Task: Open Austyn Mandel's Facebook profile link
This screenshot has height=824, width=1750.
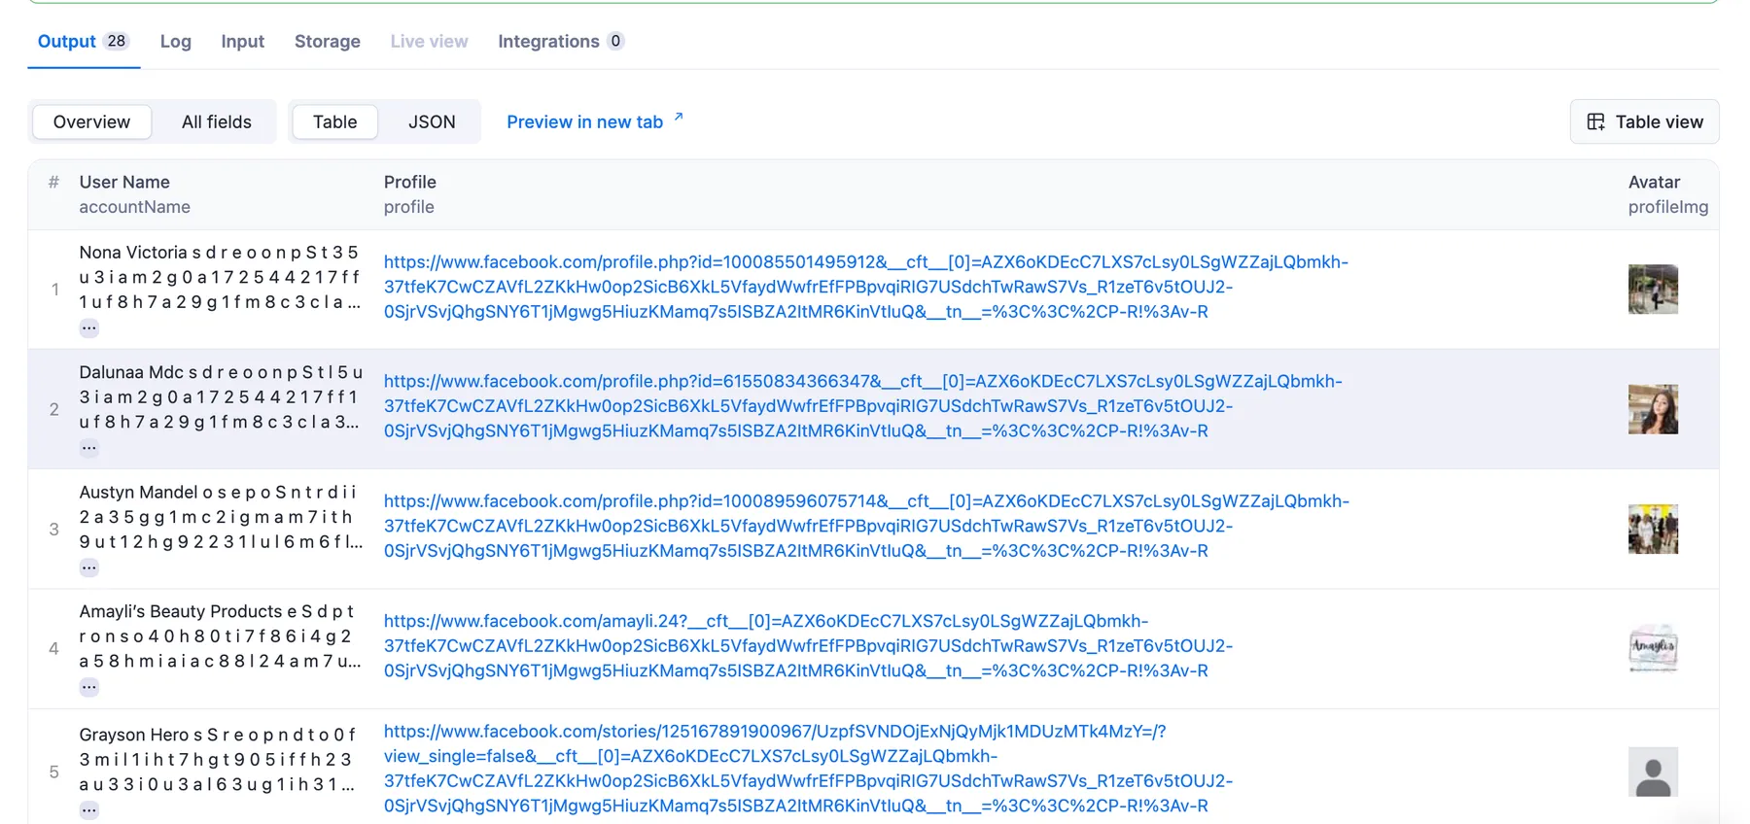Action: (866, 526)
